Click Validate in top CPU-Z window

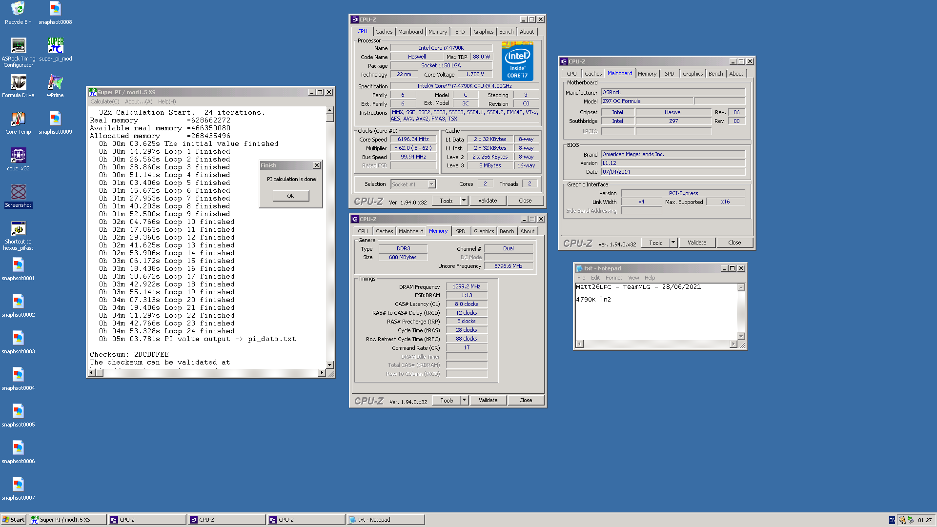(x=488, y=201)
